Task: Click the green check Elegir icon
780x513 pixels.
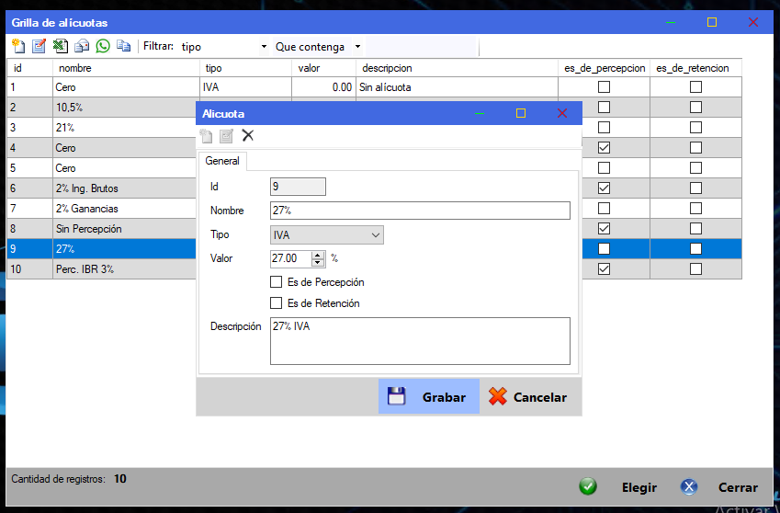Action: tap(588, 487)
